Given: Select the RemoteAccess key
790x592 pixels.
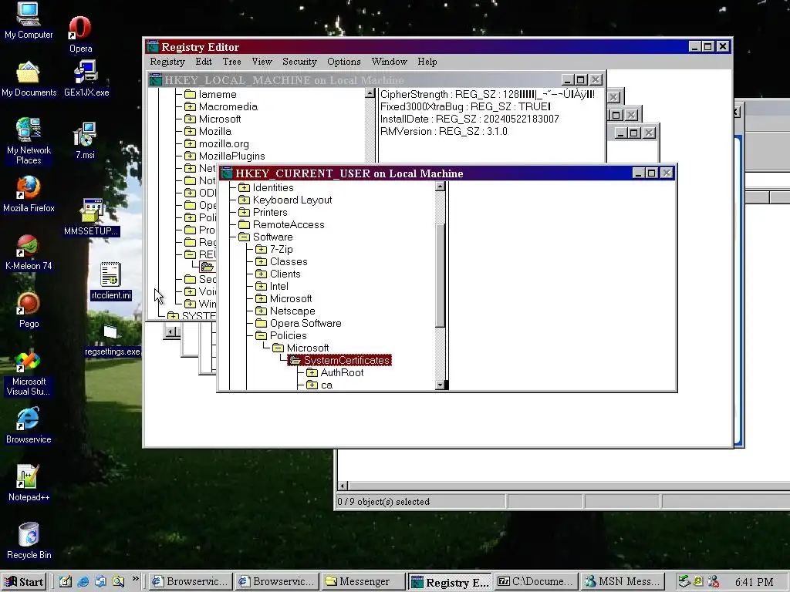Looking at the screenshot, I should click(x=289, y=224).
